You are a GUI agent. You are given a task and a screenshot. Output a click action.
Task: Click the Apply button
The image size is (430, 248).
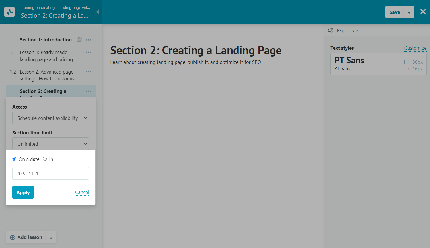[x=23, y=192]
